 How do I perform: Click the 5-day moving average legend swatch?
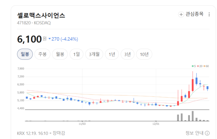click(x=193, y=66)
